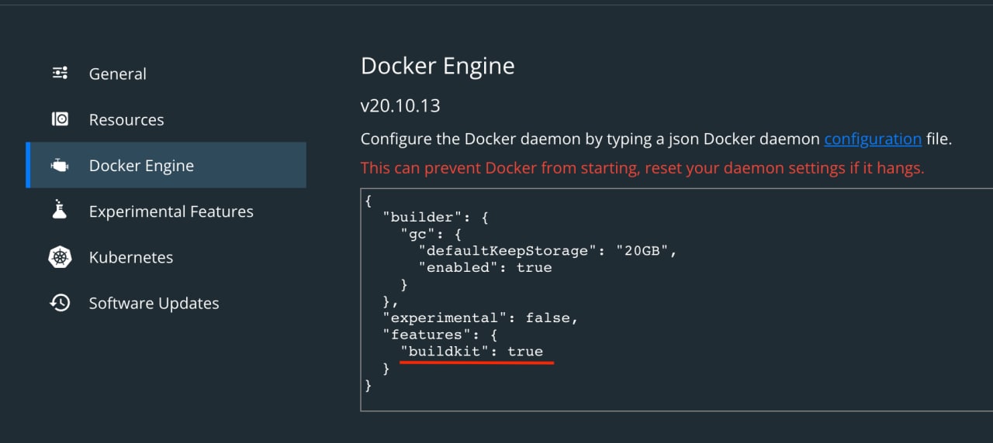Click the red daemon warning message
Viewport: 993px width, 443px height.
tap(642, 168)
